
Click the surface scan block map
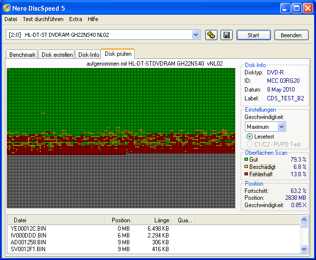[x=121, y=138]
